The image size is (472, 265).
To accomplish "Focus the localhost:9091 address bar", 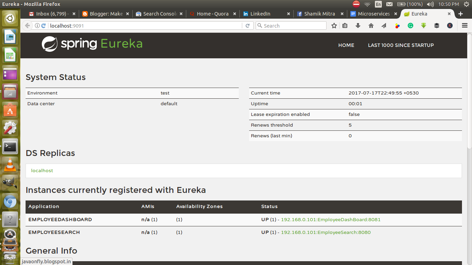I will (145, 26).
